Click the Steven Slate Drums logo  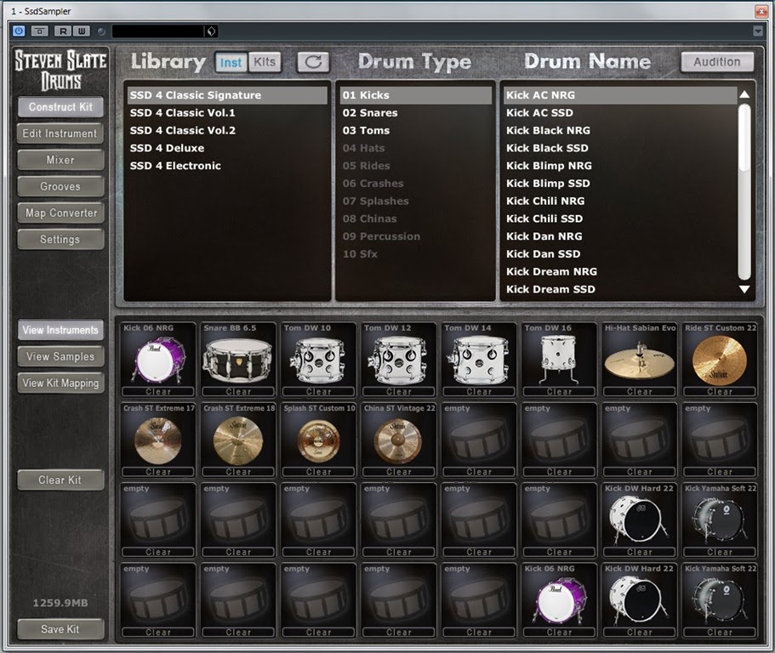(60, 71)
